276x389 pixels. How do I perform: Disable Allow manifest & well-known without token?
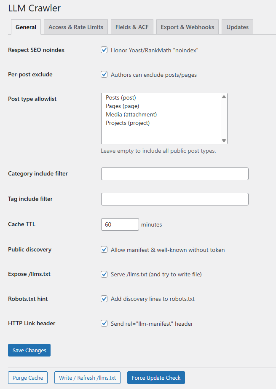(x=104, y=249)
